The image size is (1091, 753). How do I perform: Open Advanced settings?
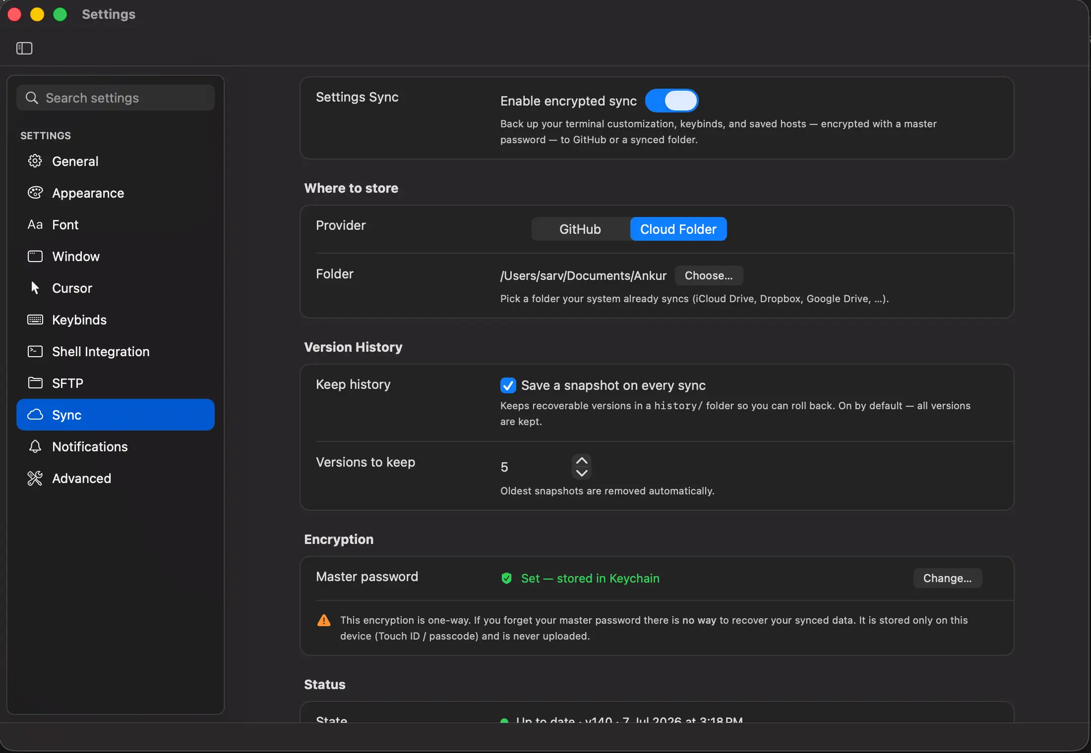pyautogui.click(x=116, y=478)
